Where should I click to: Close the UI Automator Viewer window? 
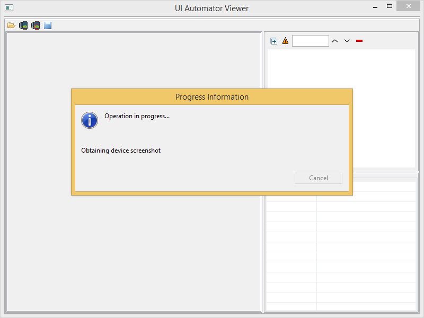[x=408, y=6]
